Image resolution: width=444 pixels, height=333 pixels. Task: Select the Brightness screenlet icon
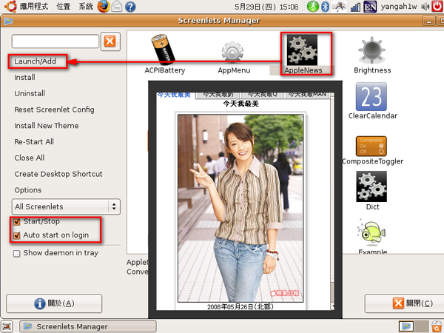coord(371,50)
